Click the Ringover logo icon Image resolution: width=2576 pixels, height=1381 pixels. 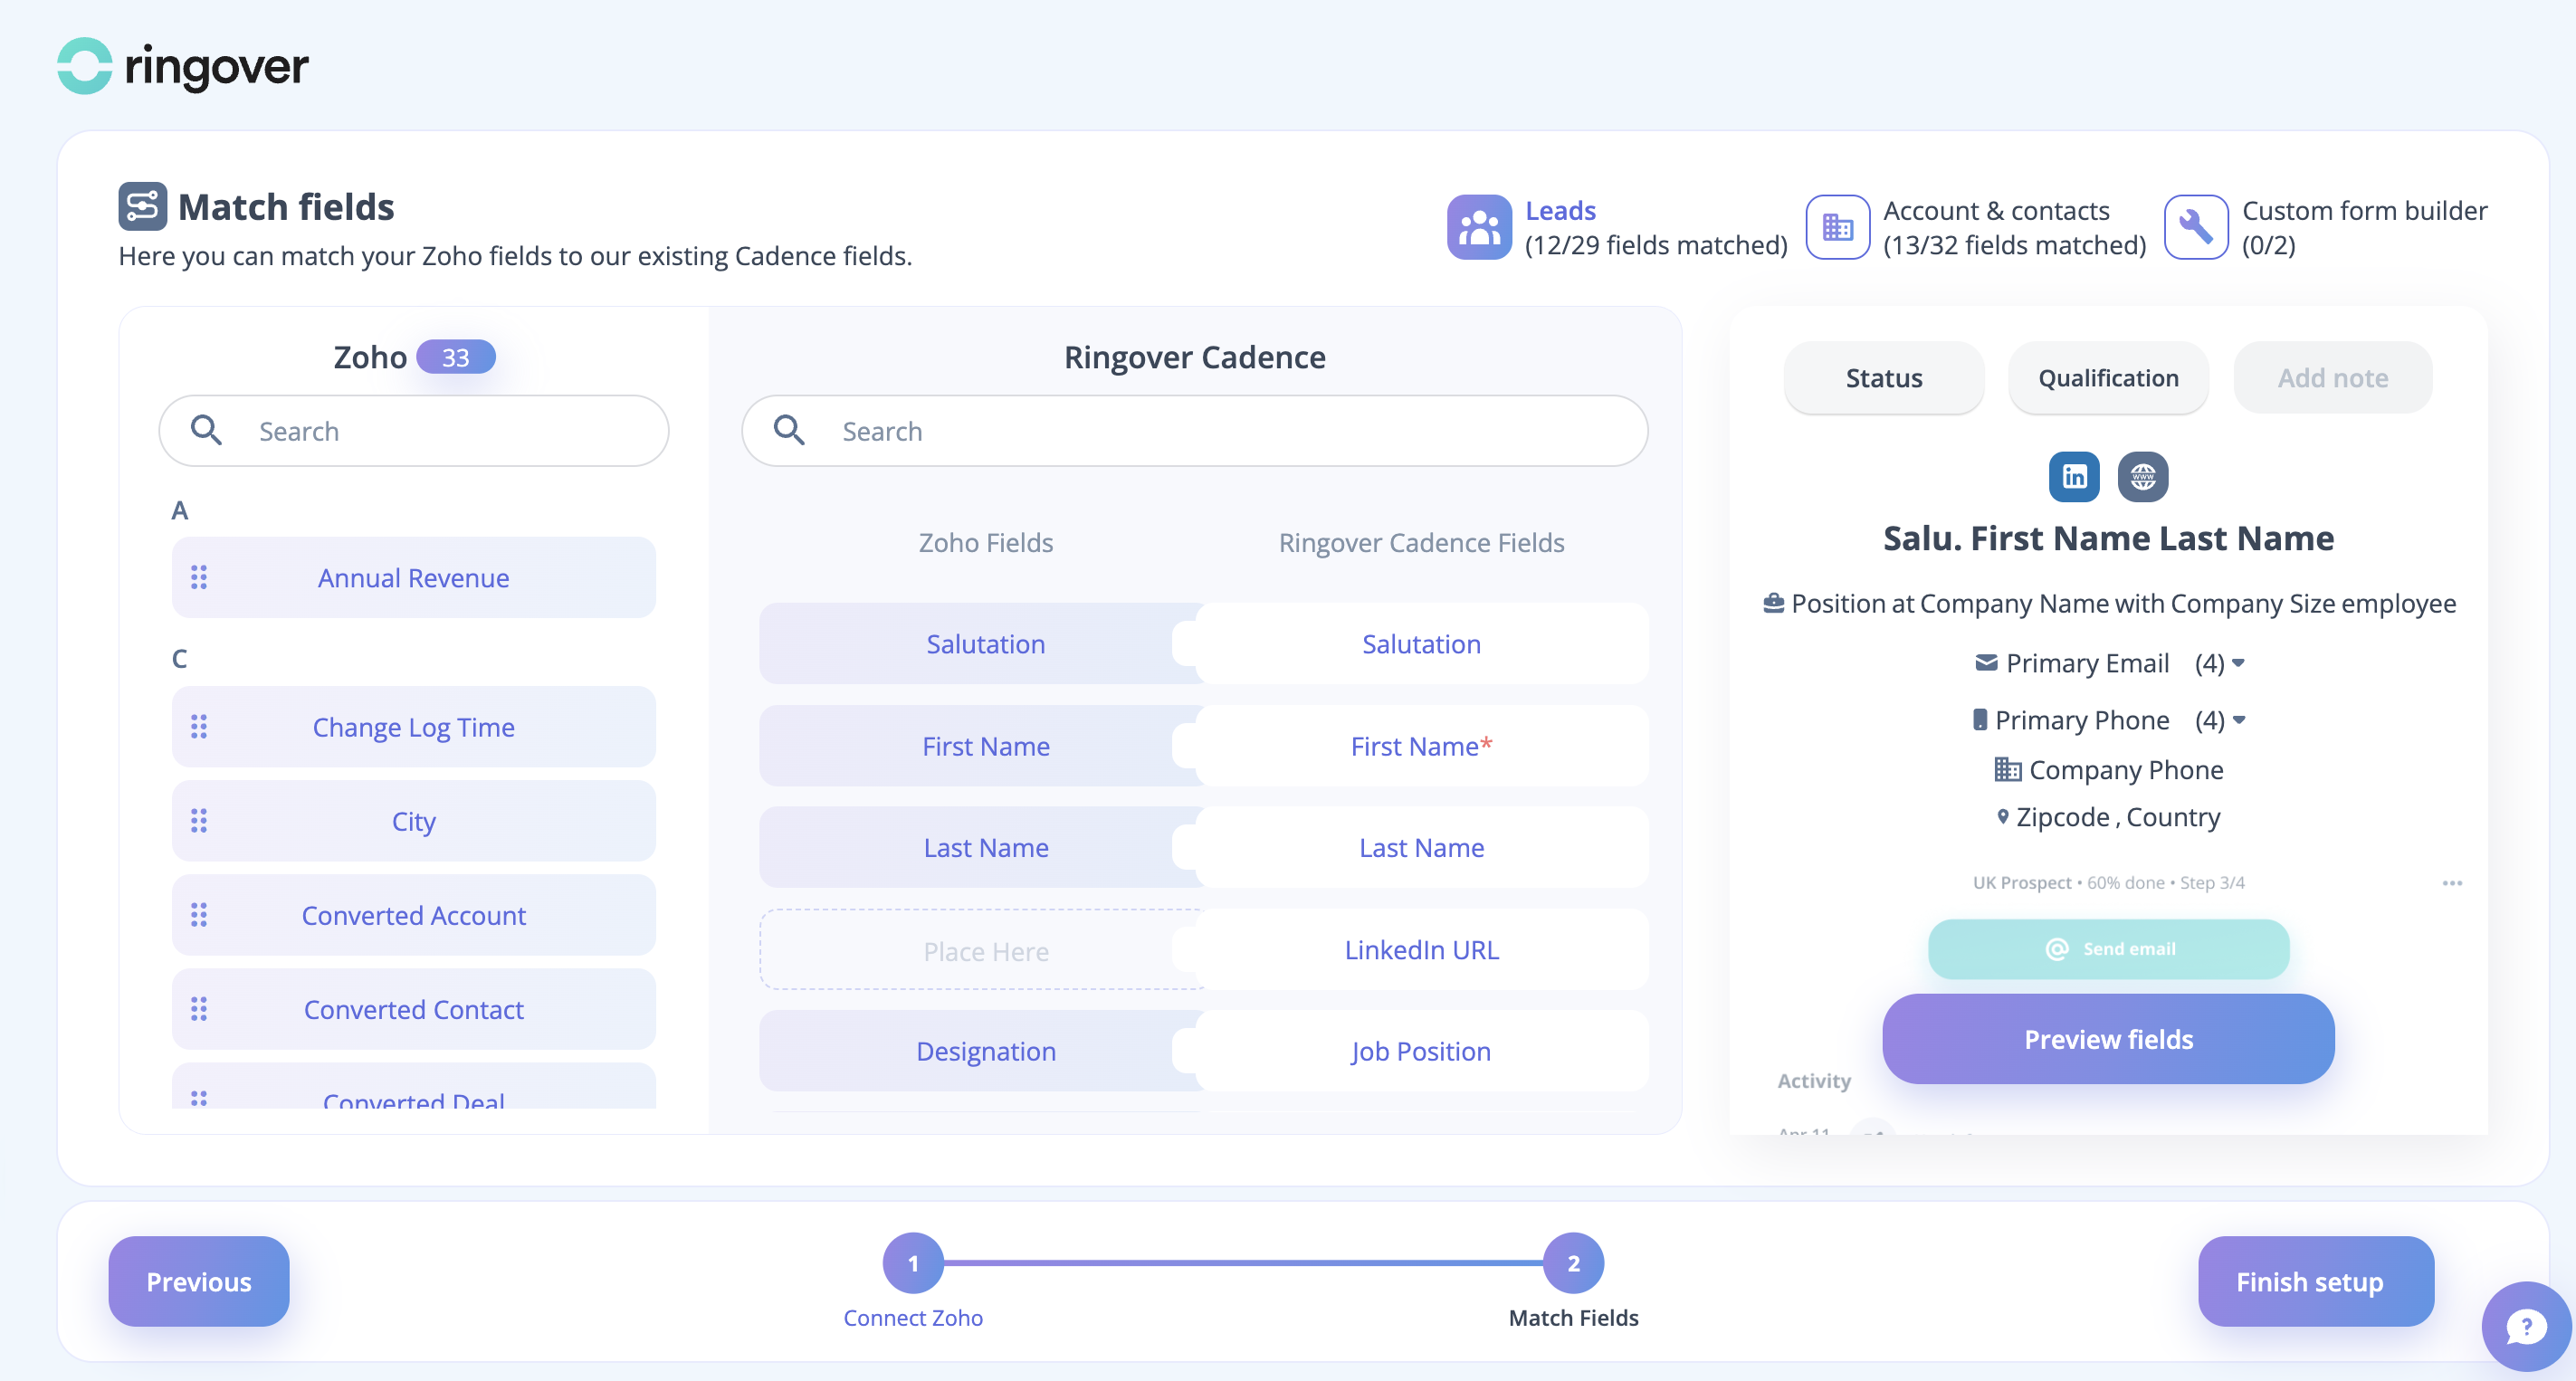(84, 66)
